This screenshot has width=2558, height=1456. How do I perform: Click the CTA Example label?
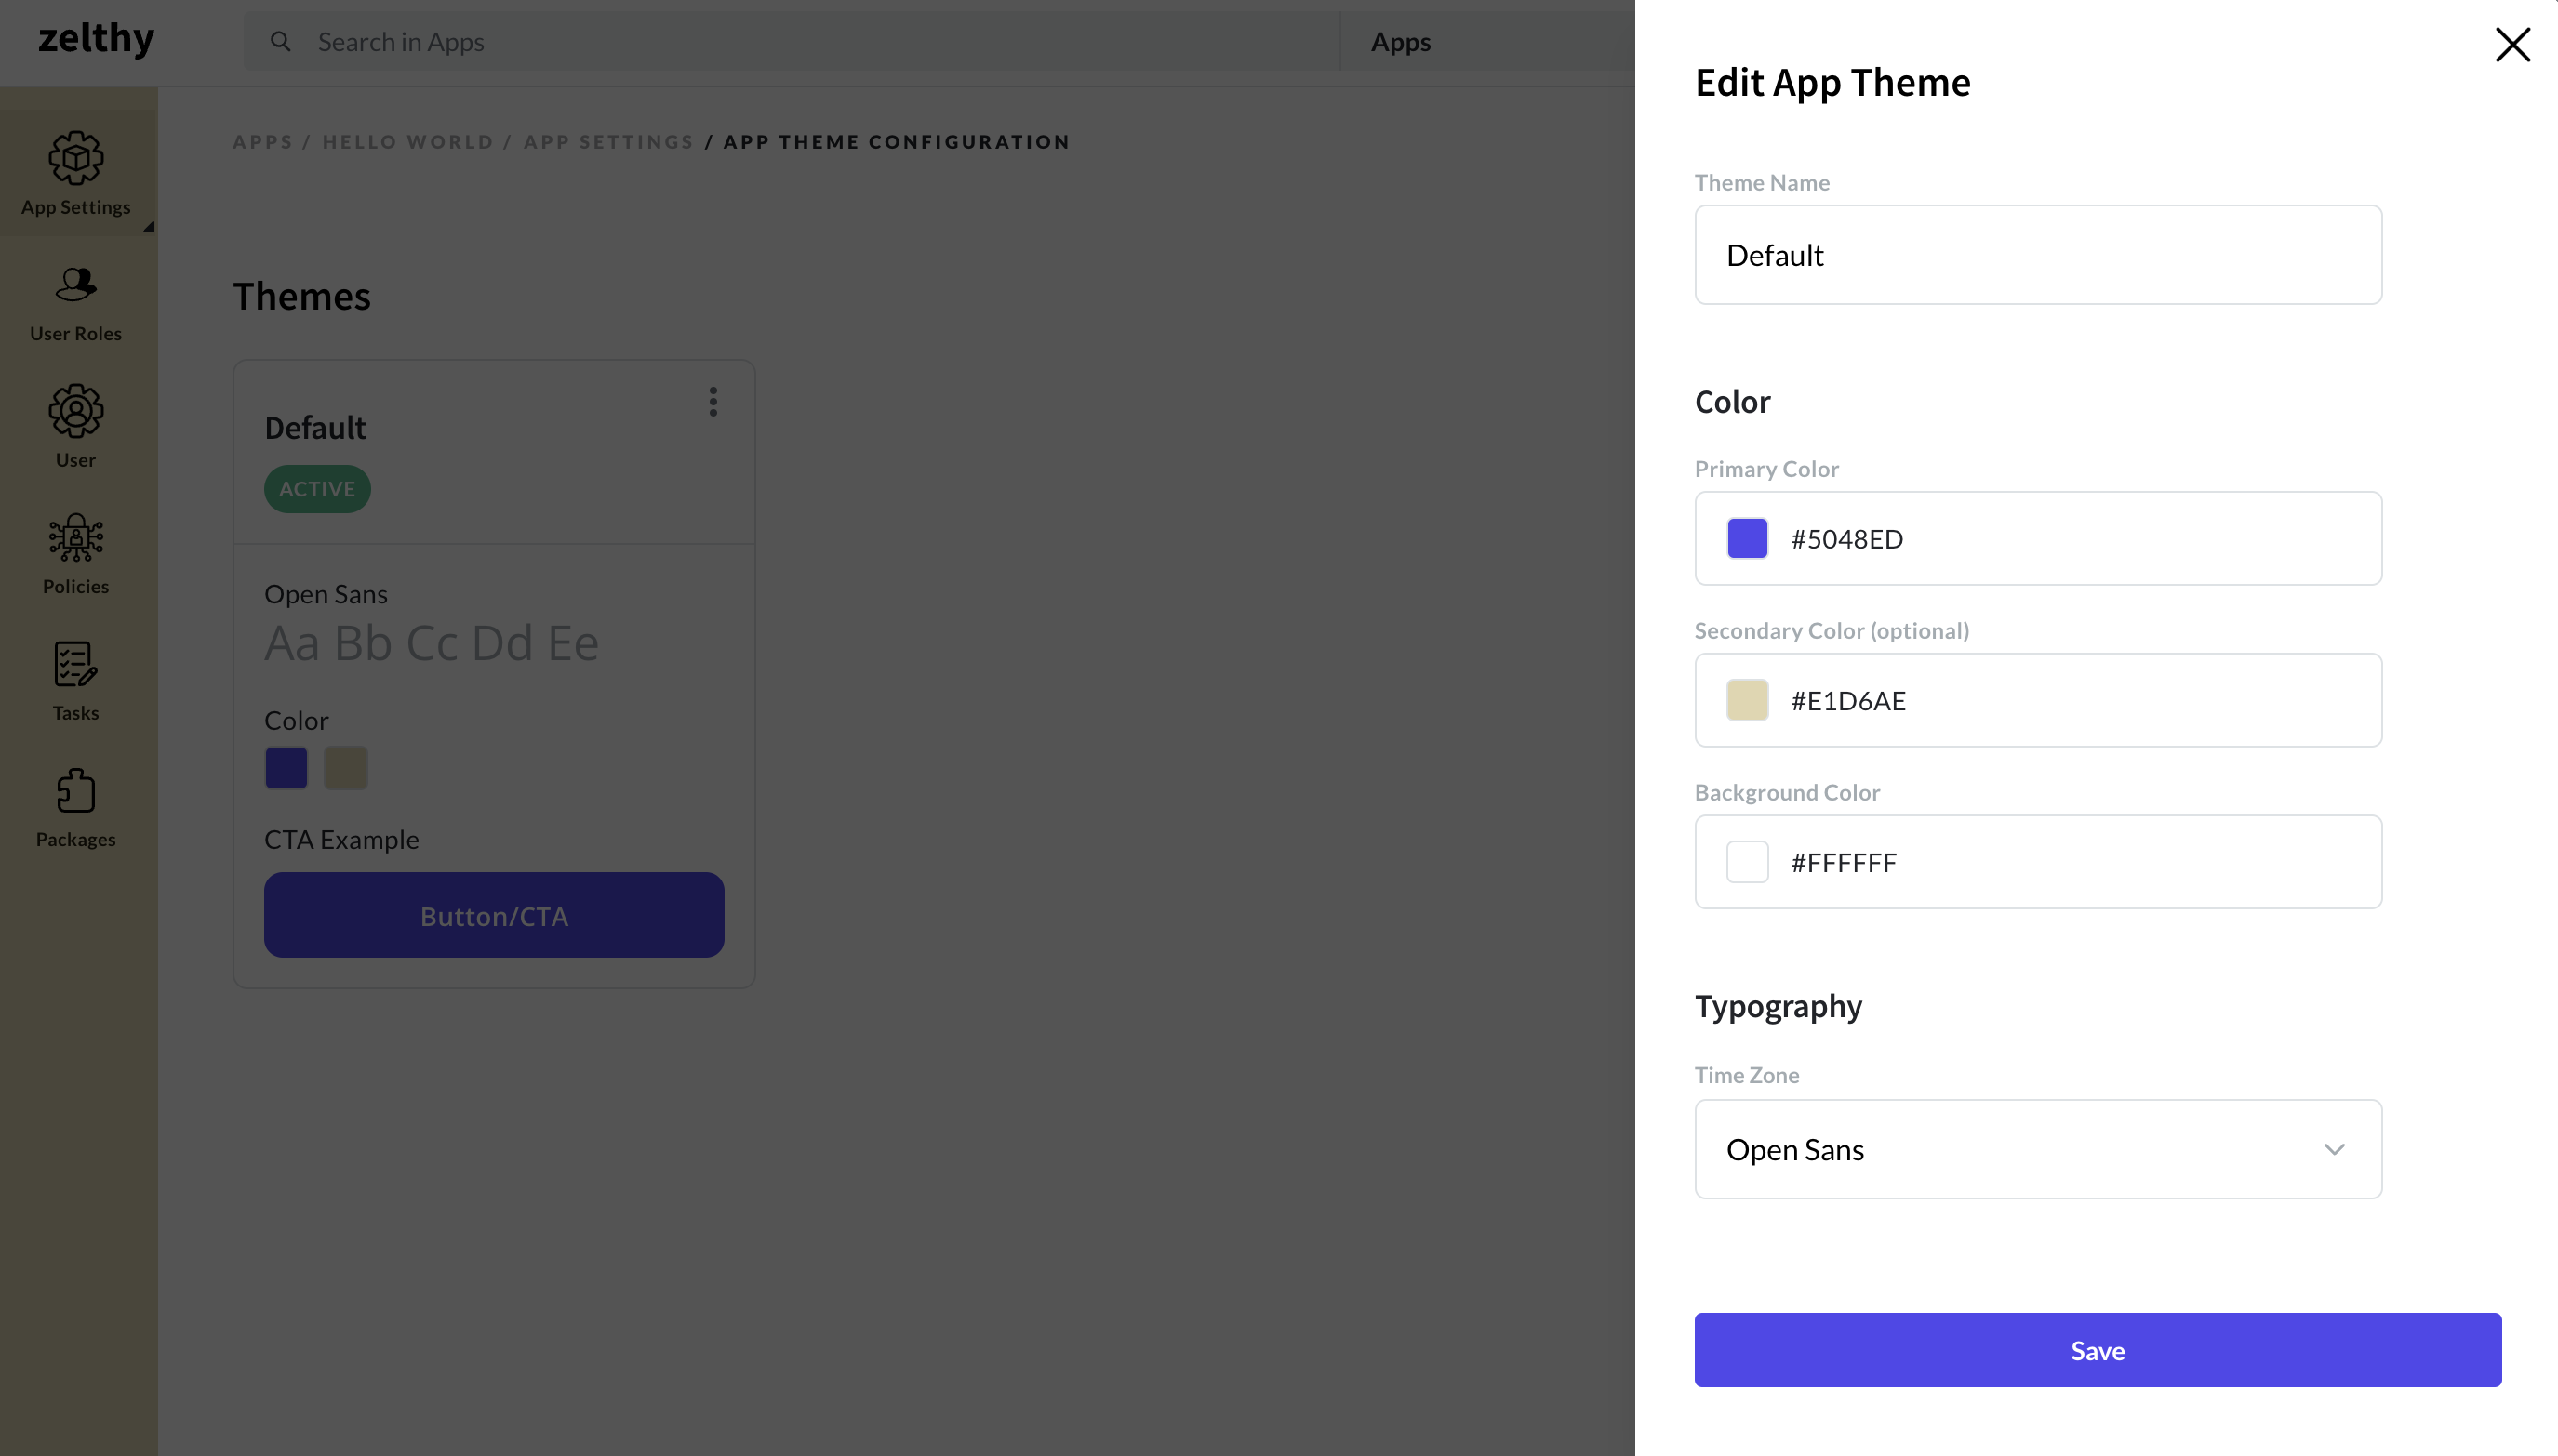click(x=341, y=839)
